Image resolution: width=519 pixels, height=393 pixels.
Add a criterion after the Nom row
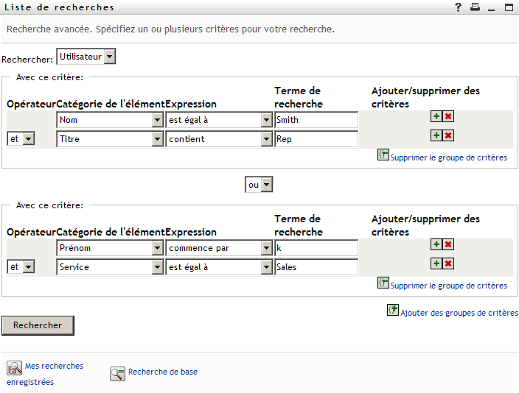(436, 116)
